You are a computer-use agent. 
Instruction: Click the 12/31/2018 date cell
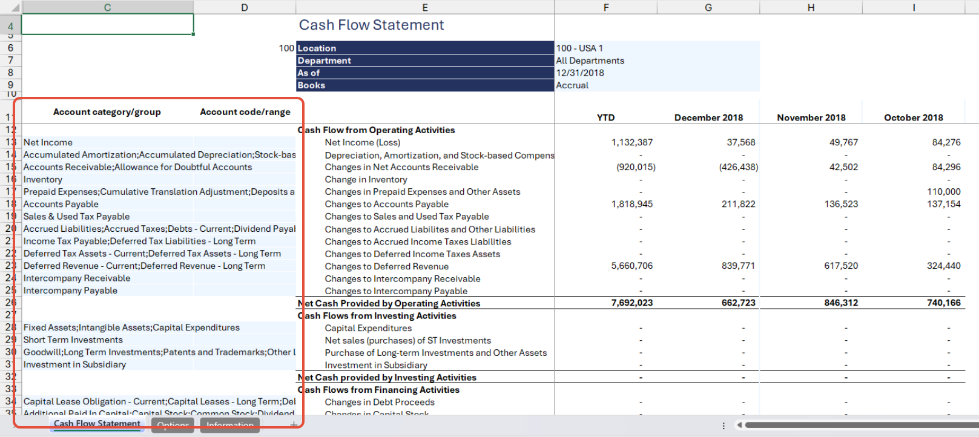606,73
